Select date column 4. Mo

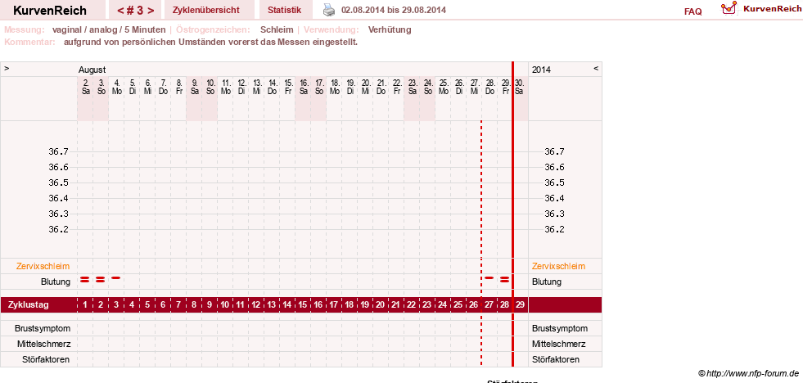coord(117,86)
